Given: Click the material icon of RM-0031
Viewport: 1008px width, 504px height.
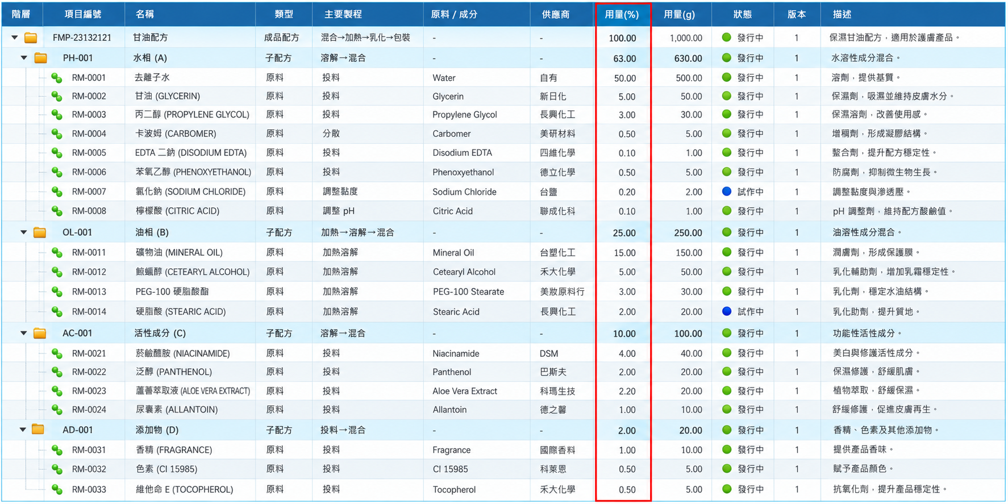Looking at the screenshot, I should pos(57,450).
